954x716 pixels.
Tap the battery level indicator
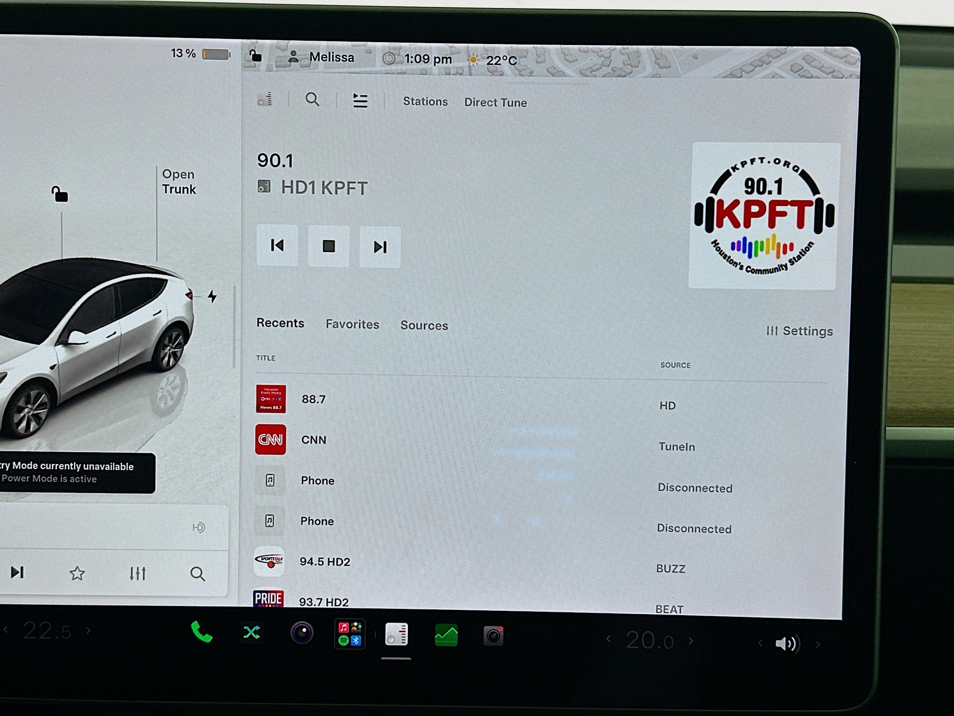point(201,54)
